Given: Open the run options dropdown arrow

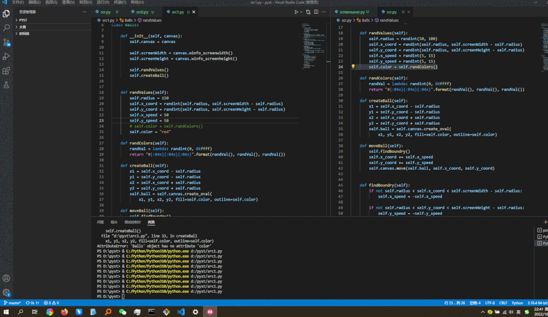Looking at the screenshot, I should (301, 12).
